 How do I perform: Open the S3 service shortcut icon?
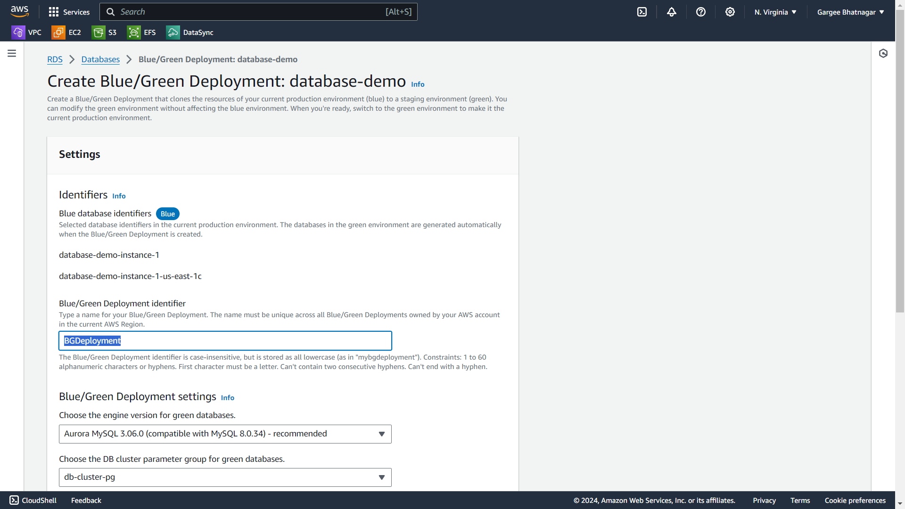click(99, 33)
